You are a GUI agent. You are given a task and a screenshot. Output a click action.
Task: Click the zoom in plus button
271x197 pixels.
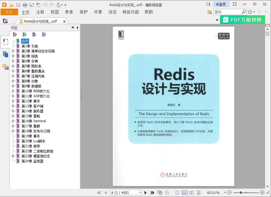click(262, 192)
